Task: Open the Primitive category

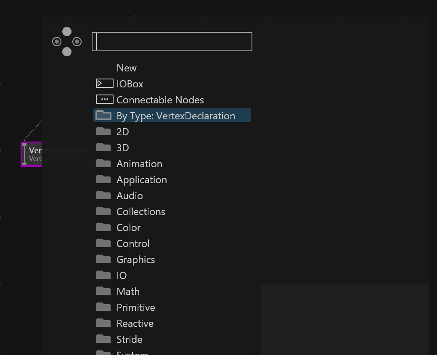Action: tap(135, 308)
